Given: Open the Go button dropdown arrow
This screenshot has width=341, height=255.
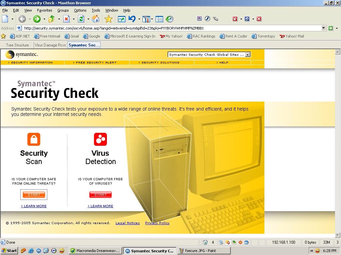Looking at the screenshot, I should coord(337,28).
